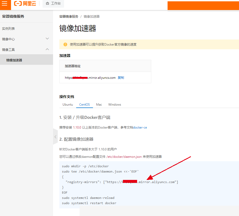Click the yellow info warning icon
Viewport: 239px width, 216px height.
pyautogui.click(x=65, y=45)
